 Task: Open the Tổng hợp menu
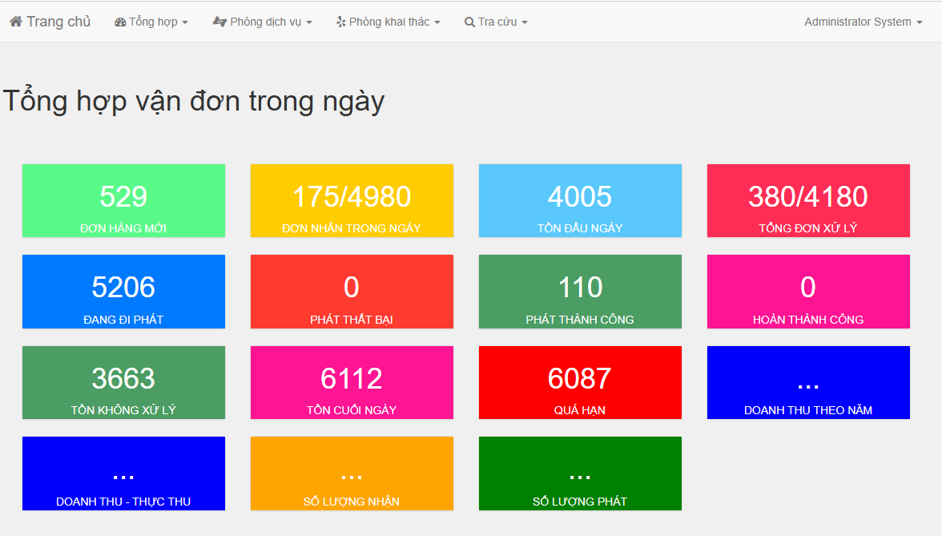point(151,22)
